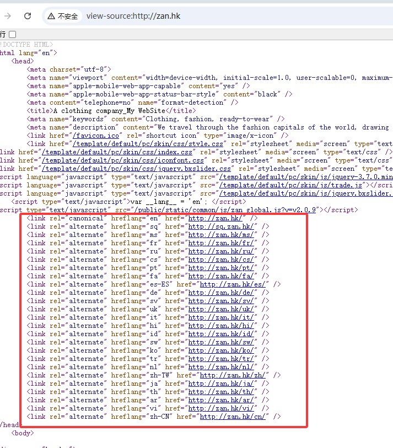Viewport: 393px width, 448px height.
Task: Open the http://zan.hk/es/ link
Action: pyautogui.click(x=233, y=284)
